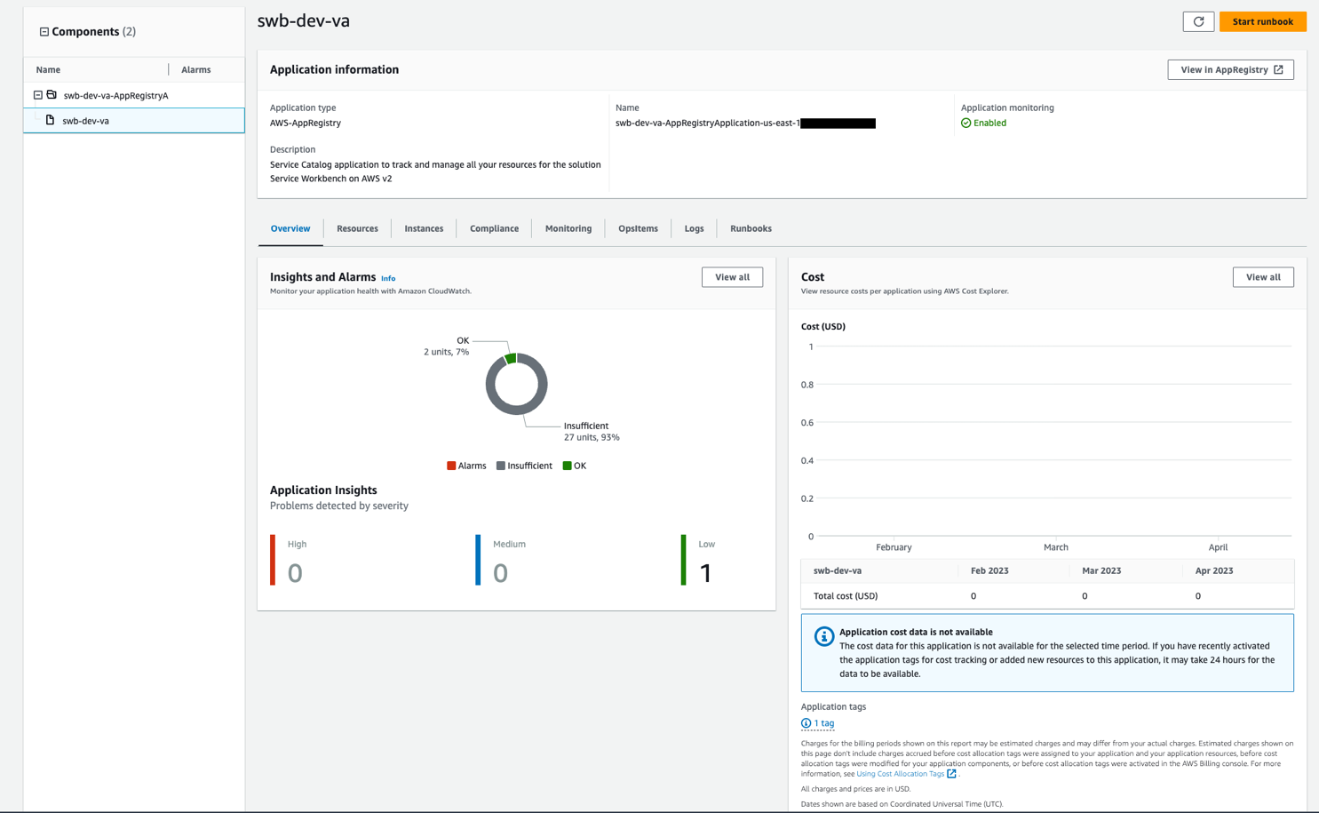Click the Start runbook button
The width and height of the screenshot is (1319, 813).
click(x=1262, y=21)
